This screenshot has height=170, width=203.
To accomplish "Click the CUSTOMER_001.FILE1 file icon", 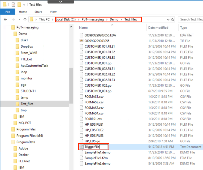I will click(81, 46).
